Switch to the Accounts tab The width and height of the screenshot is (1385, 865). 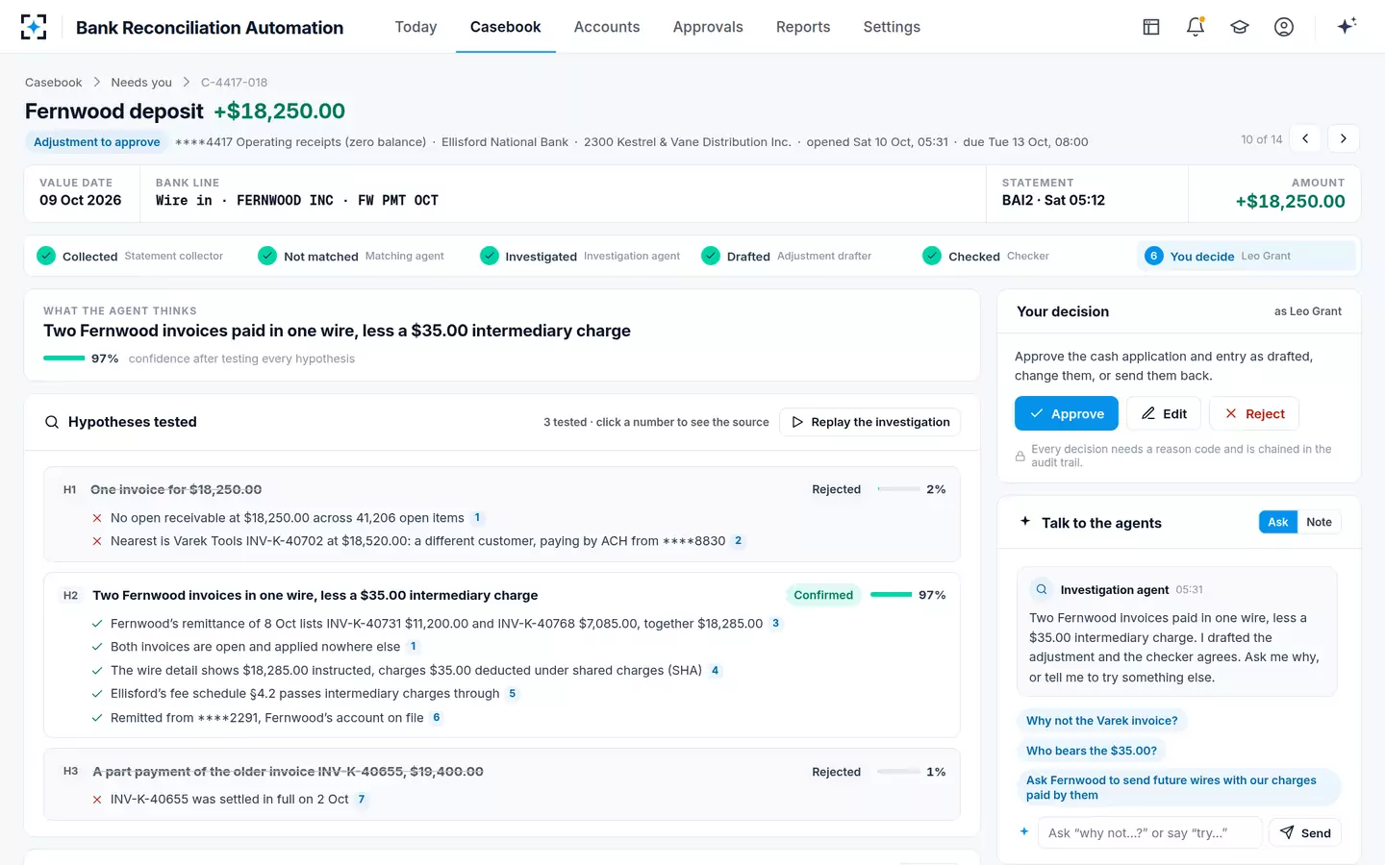pos(607,27)
